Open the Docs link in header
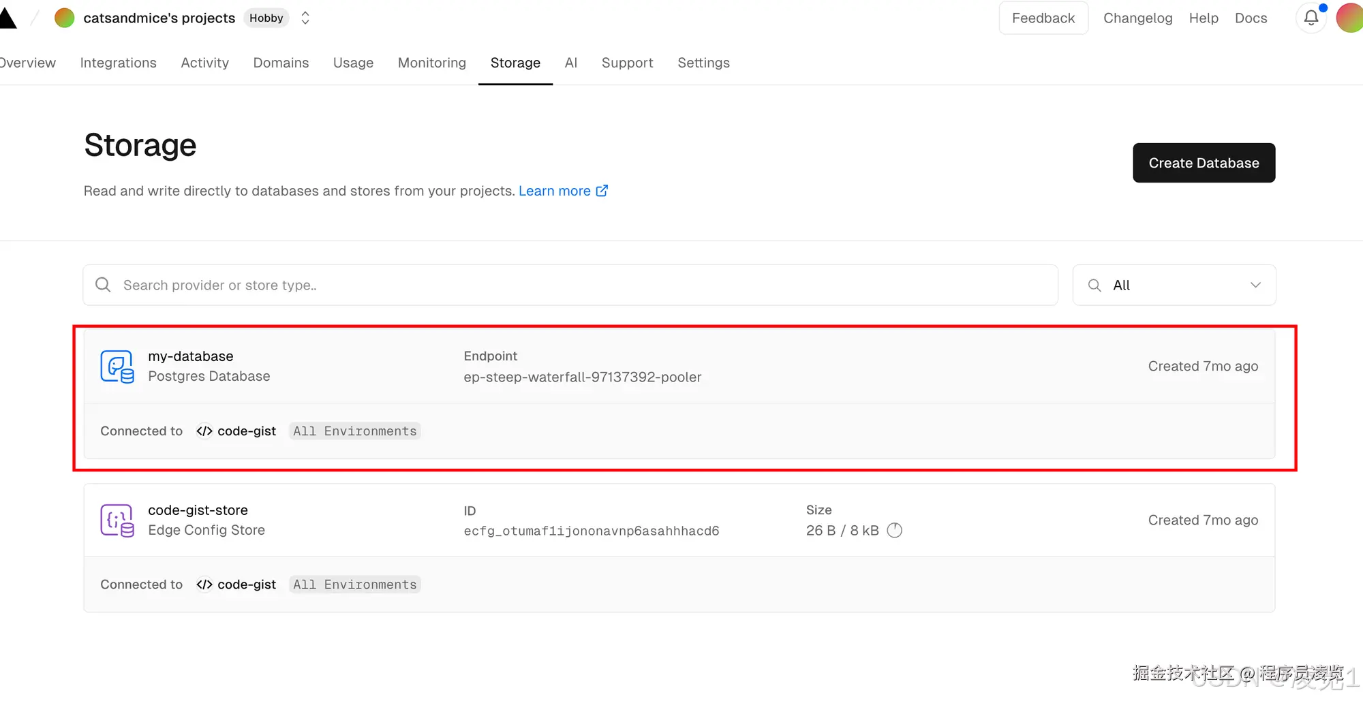Screen dimensions: 1363x701 coord(1251,18)
